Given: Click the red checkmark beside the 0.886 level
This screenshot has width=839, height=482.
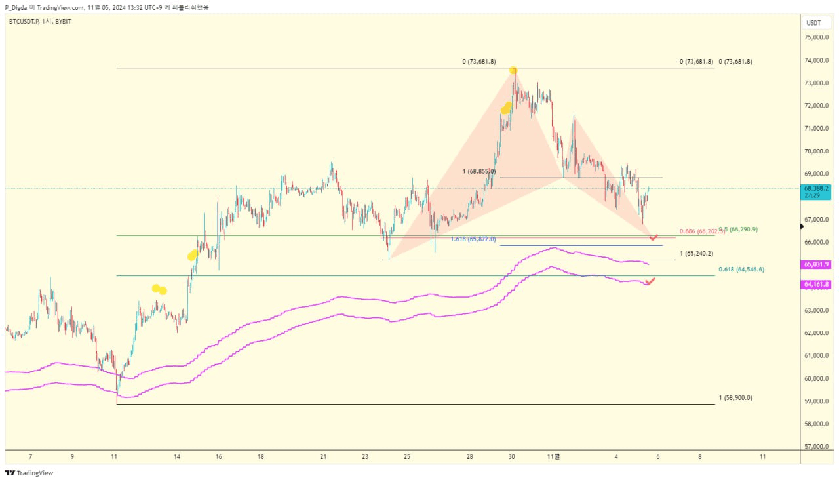Looking at the screenshot, I should (x=653, y=237).
